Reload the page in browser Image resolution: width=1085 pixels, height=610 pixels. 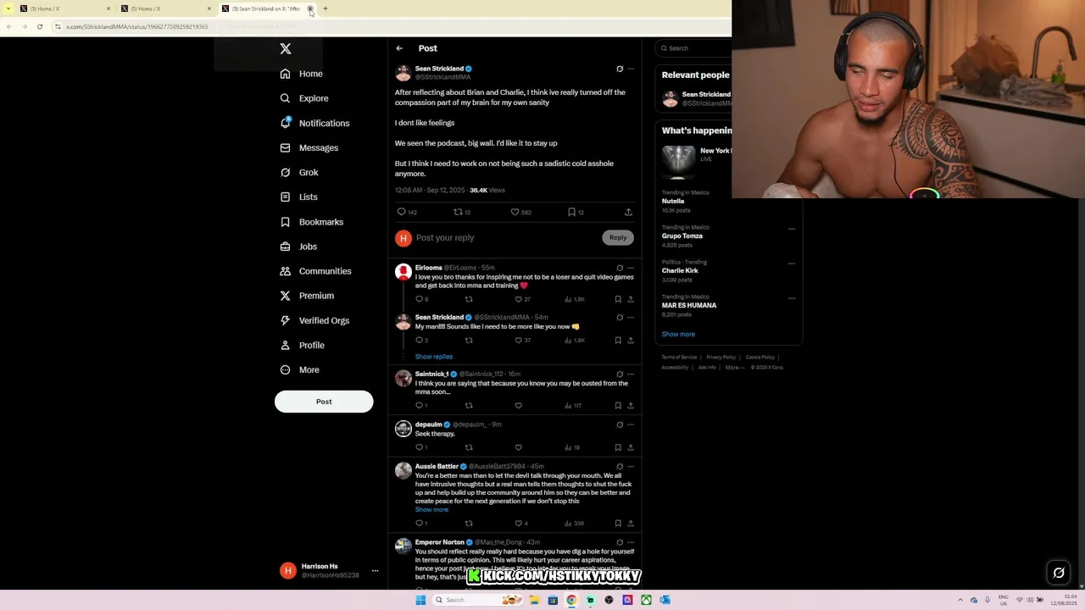point(39,26)
